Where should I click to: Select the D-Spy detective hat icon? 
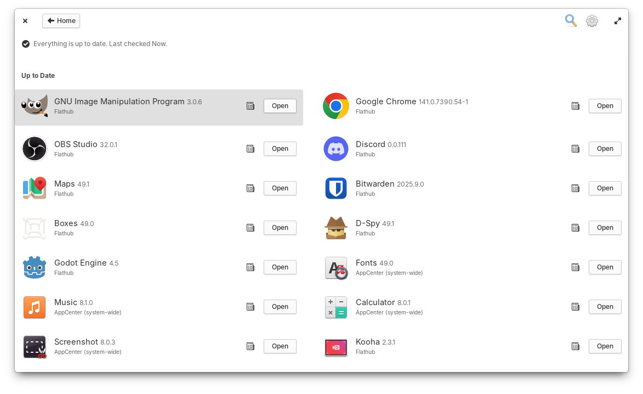point(336,228)
